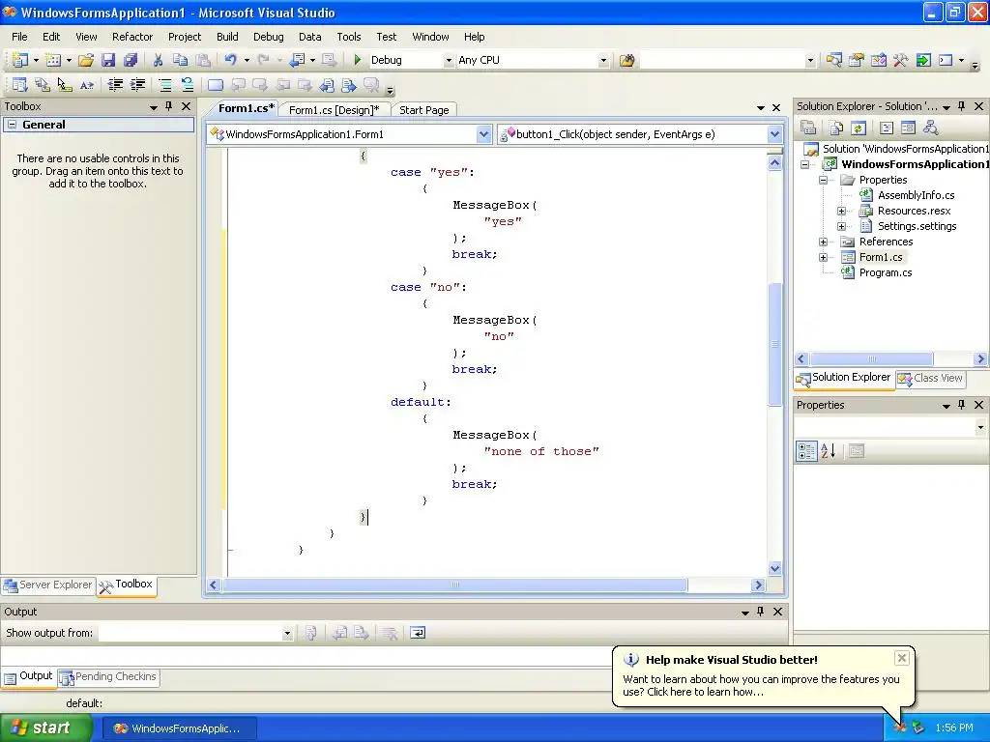The image size is (990, 742).
Task: Decrease line indent with the outdent icon
Action: pyautogui.click(x=115, y=85)
